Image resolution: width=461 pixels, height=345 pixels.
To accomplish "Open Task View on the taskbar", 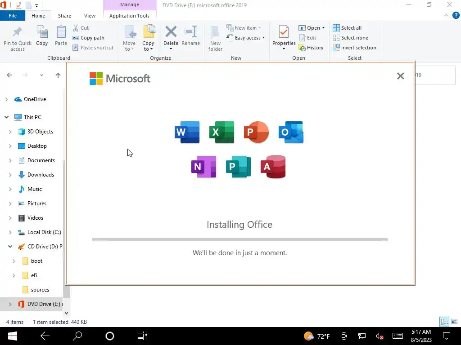I will click(142, 336).
